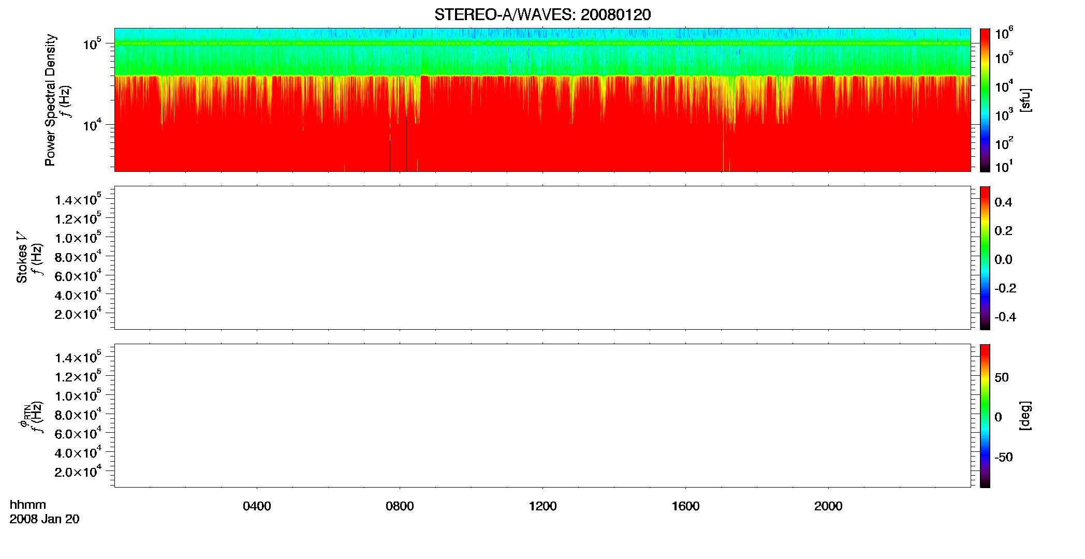Click the [deg] color bar unit label
Viewport: 1085px width, 559px height.
pos(1025,416)
